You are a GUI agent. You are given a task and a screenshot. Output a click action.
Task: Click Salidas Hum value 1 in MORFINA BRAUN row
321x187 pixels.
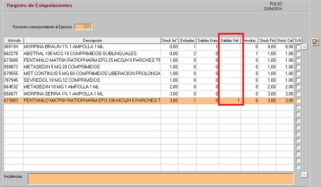click(216, 46)
